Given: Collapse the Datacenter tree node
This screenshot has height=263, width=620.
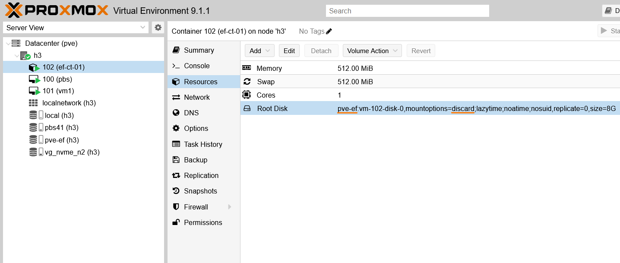Looking at the screenshot, I should (8, 43).
